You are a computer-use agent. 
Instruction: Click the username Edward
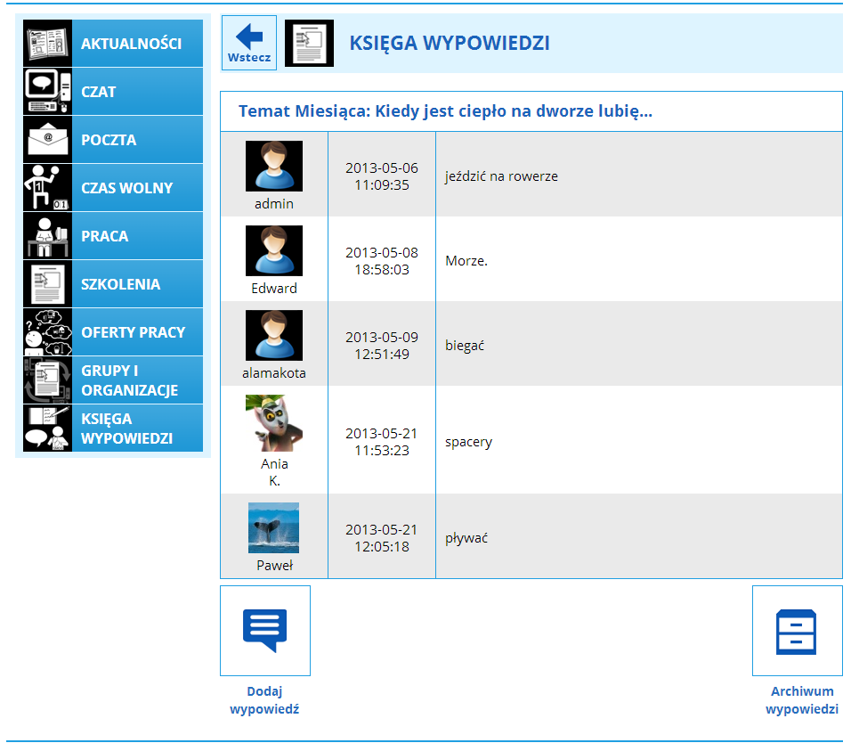pyautogui.click(x=274, y=289)
